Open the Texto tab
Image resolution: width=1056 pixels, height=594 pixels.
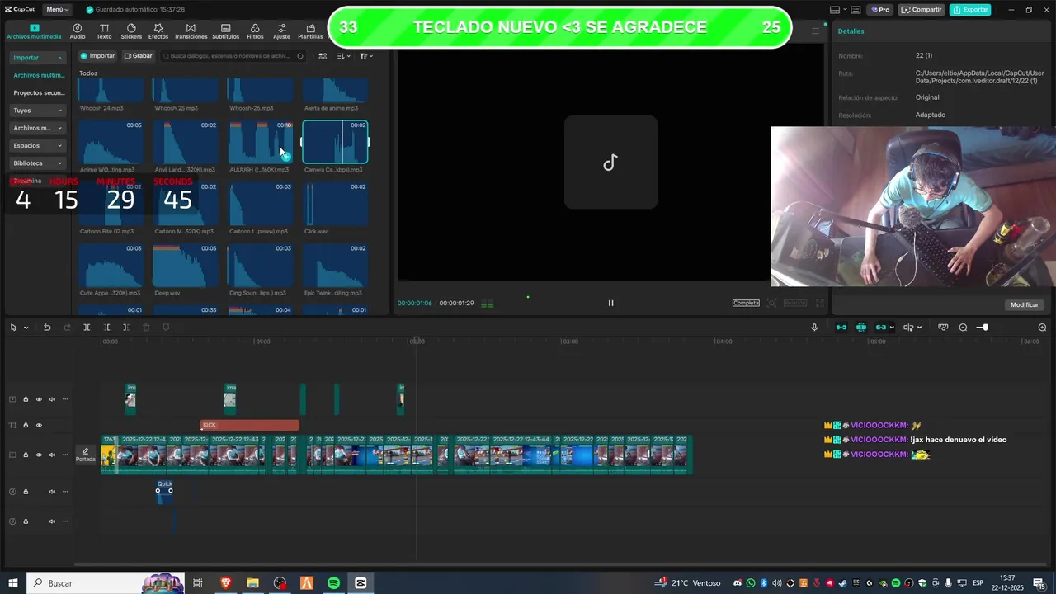pos(104,31)
